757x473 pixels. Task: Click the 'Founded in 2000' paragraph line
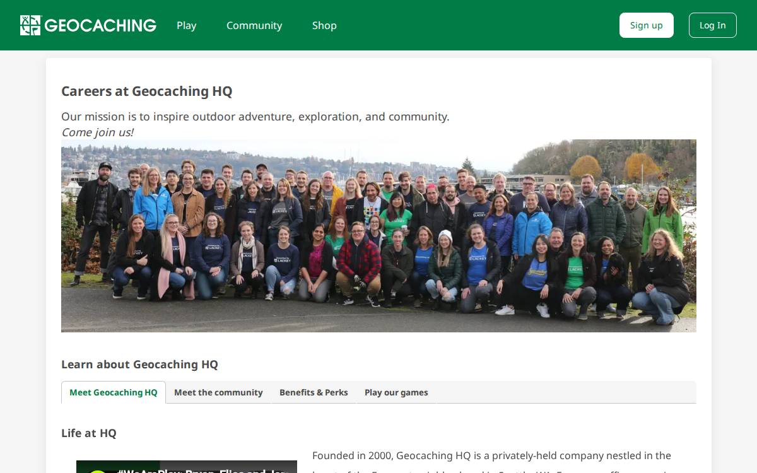point(491,455)
